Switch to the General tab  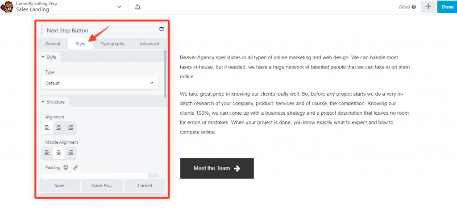click(x=52, y=44)
